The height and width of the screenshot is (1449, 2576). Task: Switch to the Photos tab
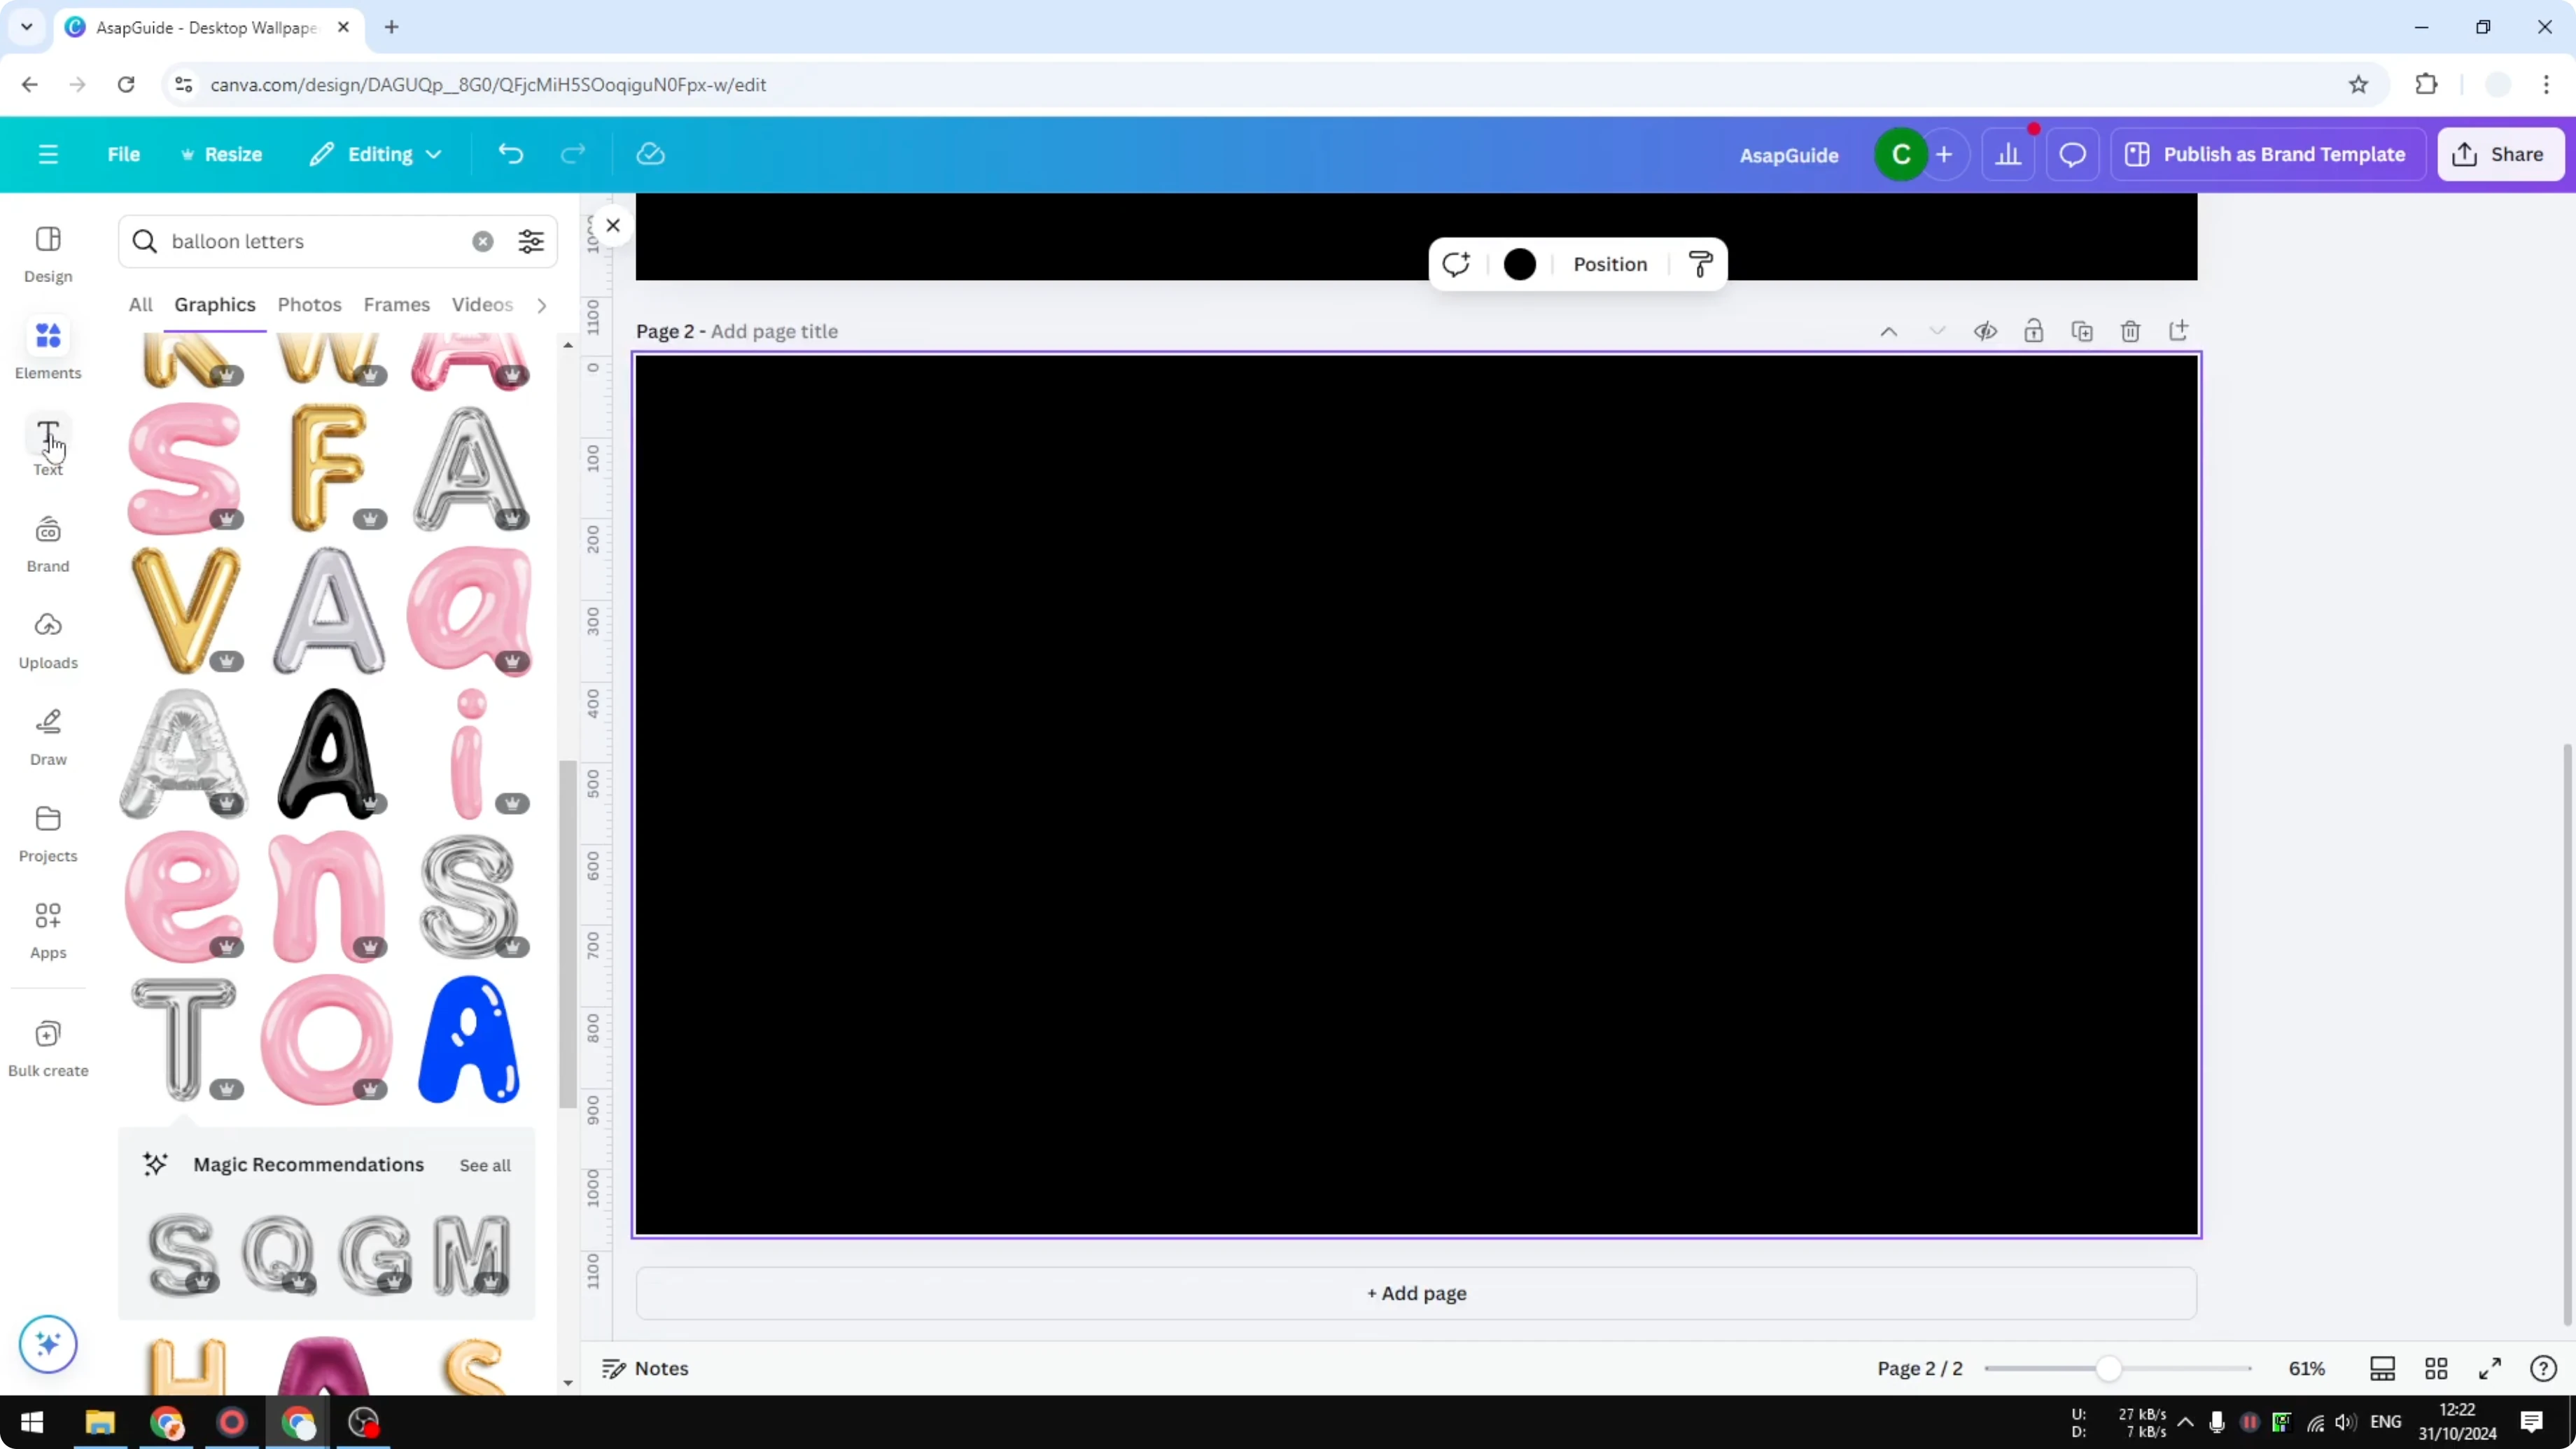309,304
